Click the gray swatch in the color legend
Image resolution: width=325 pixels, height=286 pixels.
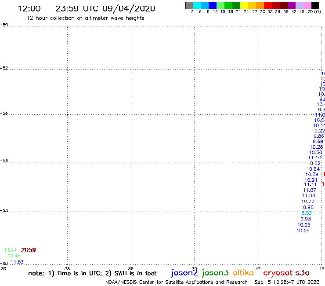click(x=189, y=5)
